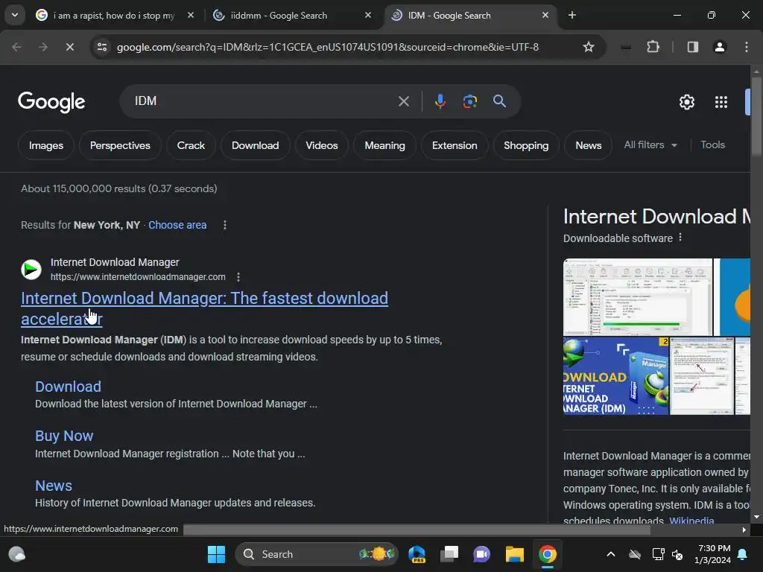763x572 pixels.
Task: Open the Extensions puzzle icon
Action: (x=653, y=47)
